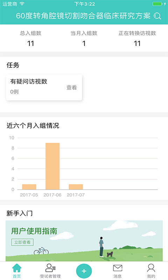Open the 用户使用指南 banner image
This screenshot has width=168, height=280.
pos(84,241)
